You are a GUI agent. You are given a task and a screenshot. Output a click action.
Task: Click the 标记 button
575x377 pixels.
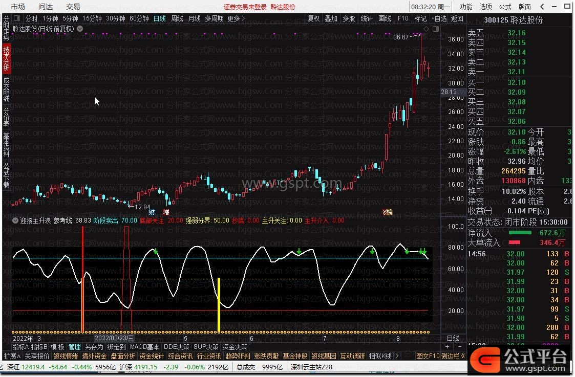[x=420, y=18]
